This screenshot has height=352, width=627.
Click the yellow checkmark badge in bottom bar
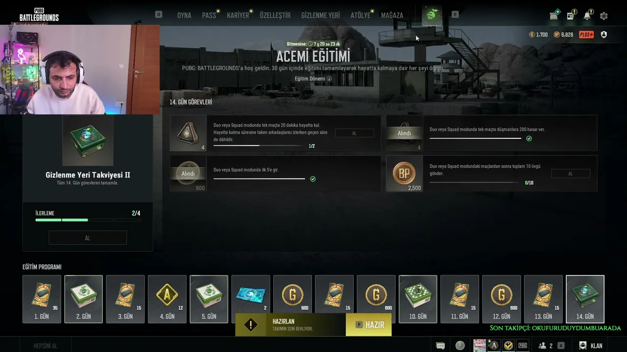[509, 346]
